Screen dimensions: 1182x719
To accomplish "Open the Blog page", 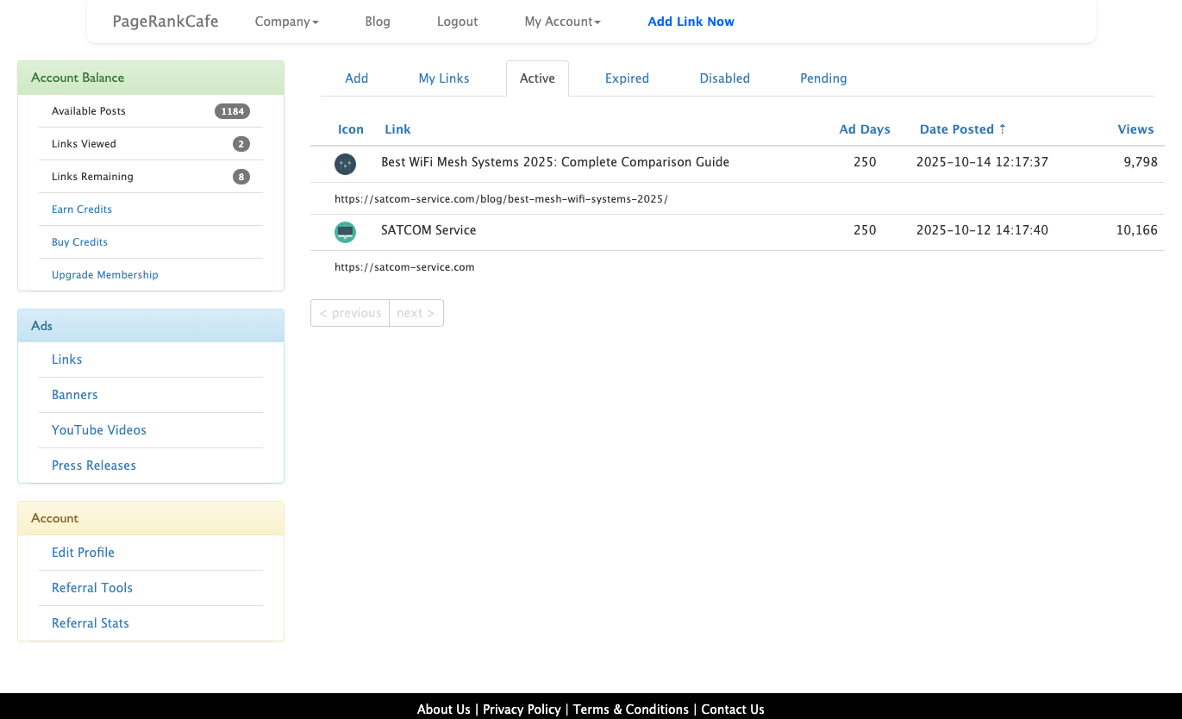I will pyautogui.click(x=377, y=22).
